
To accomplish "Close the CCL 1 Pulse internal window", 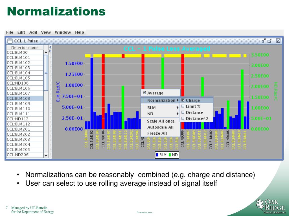I will click(278, 40).
